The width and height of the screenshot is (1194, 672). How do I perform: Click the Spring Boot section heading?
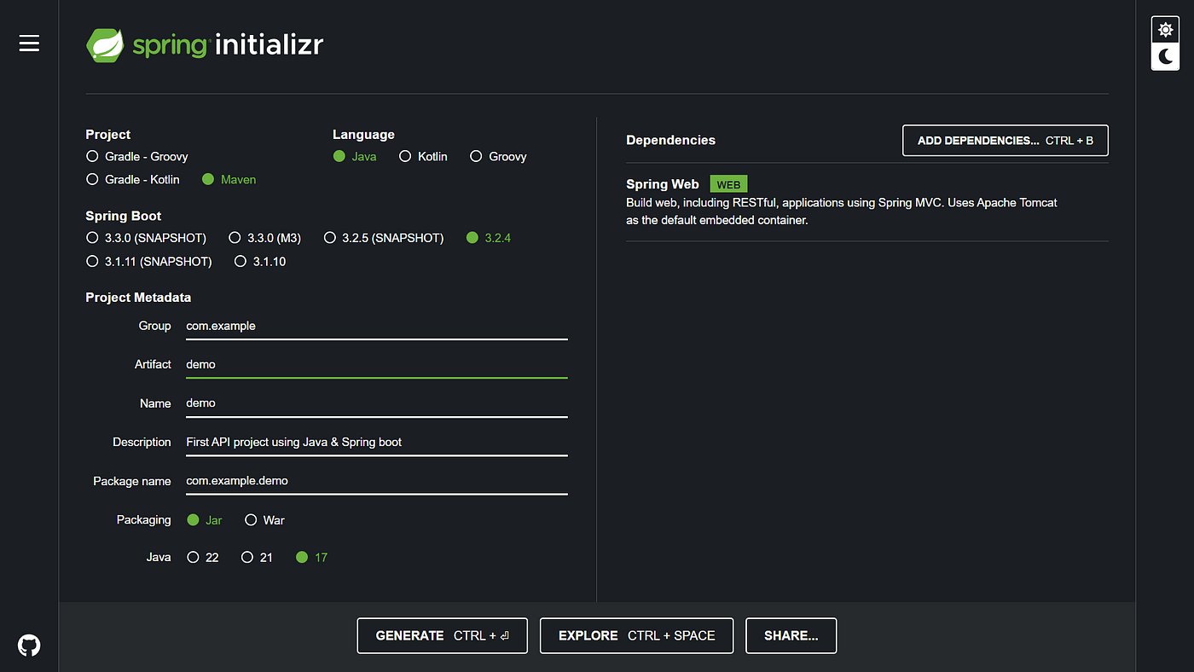124,217
